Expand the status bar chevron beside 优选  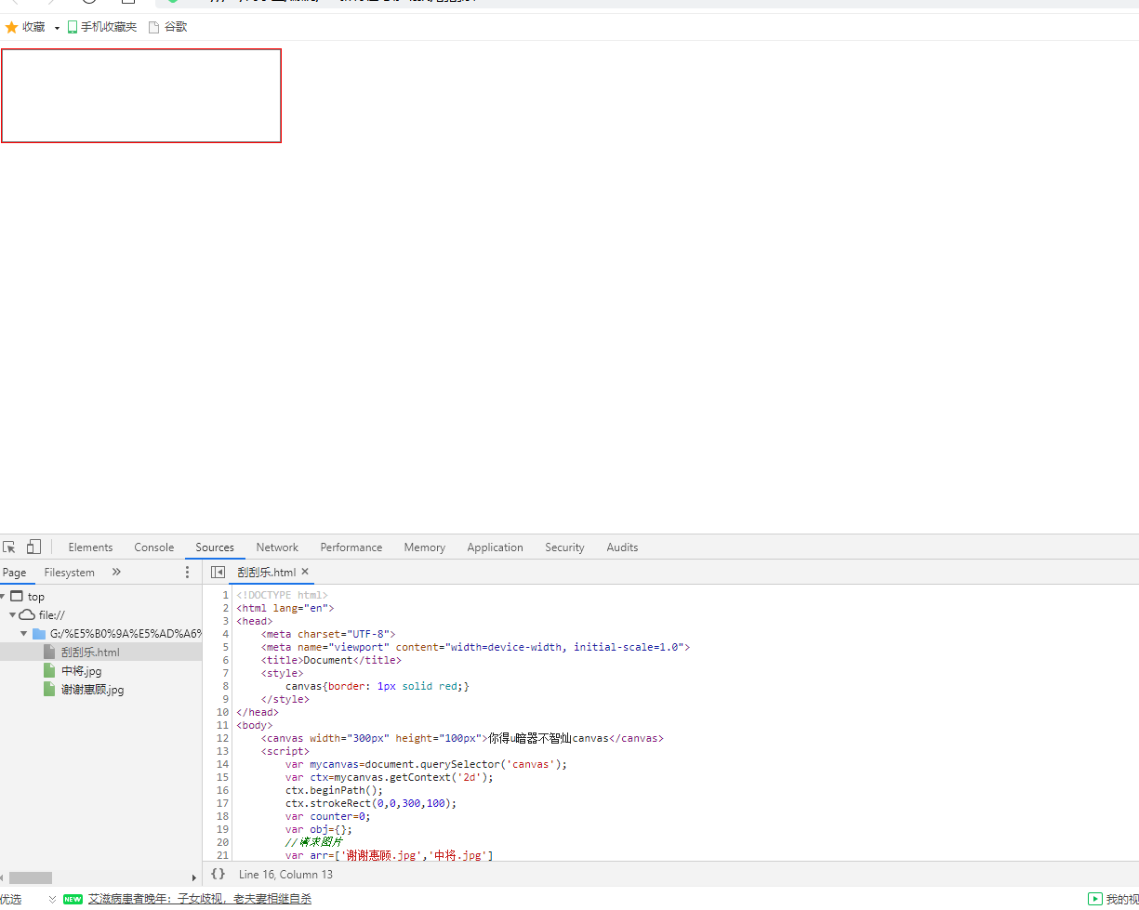click(x=53, y=899)
